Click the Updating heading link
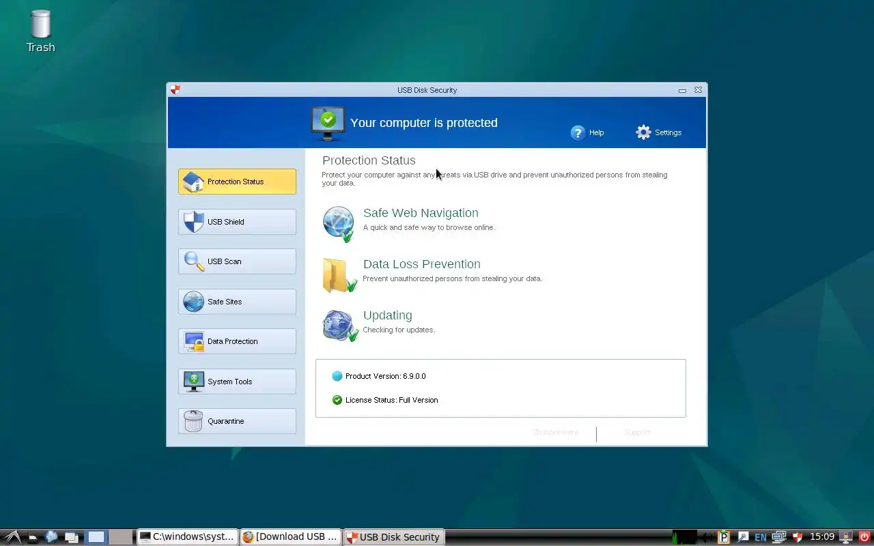 click(388, 315)
